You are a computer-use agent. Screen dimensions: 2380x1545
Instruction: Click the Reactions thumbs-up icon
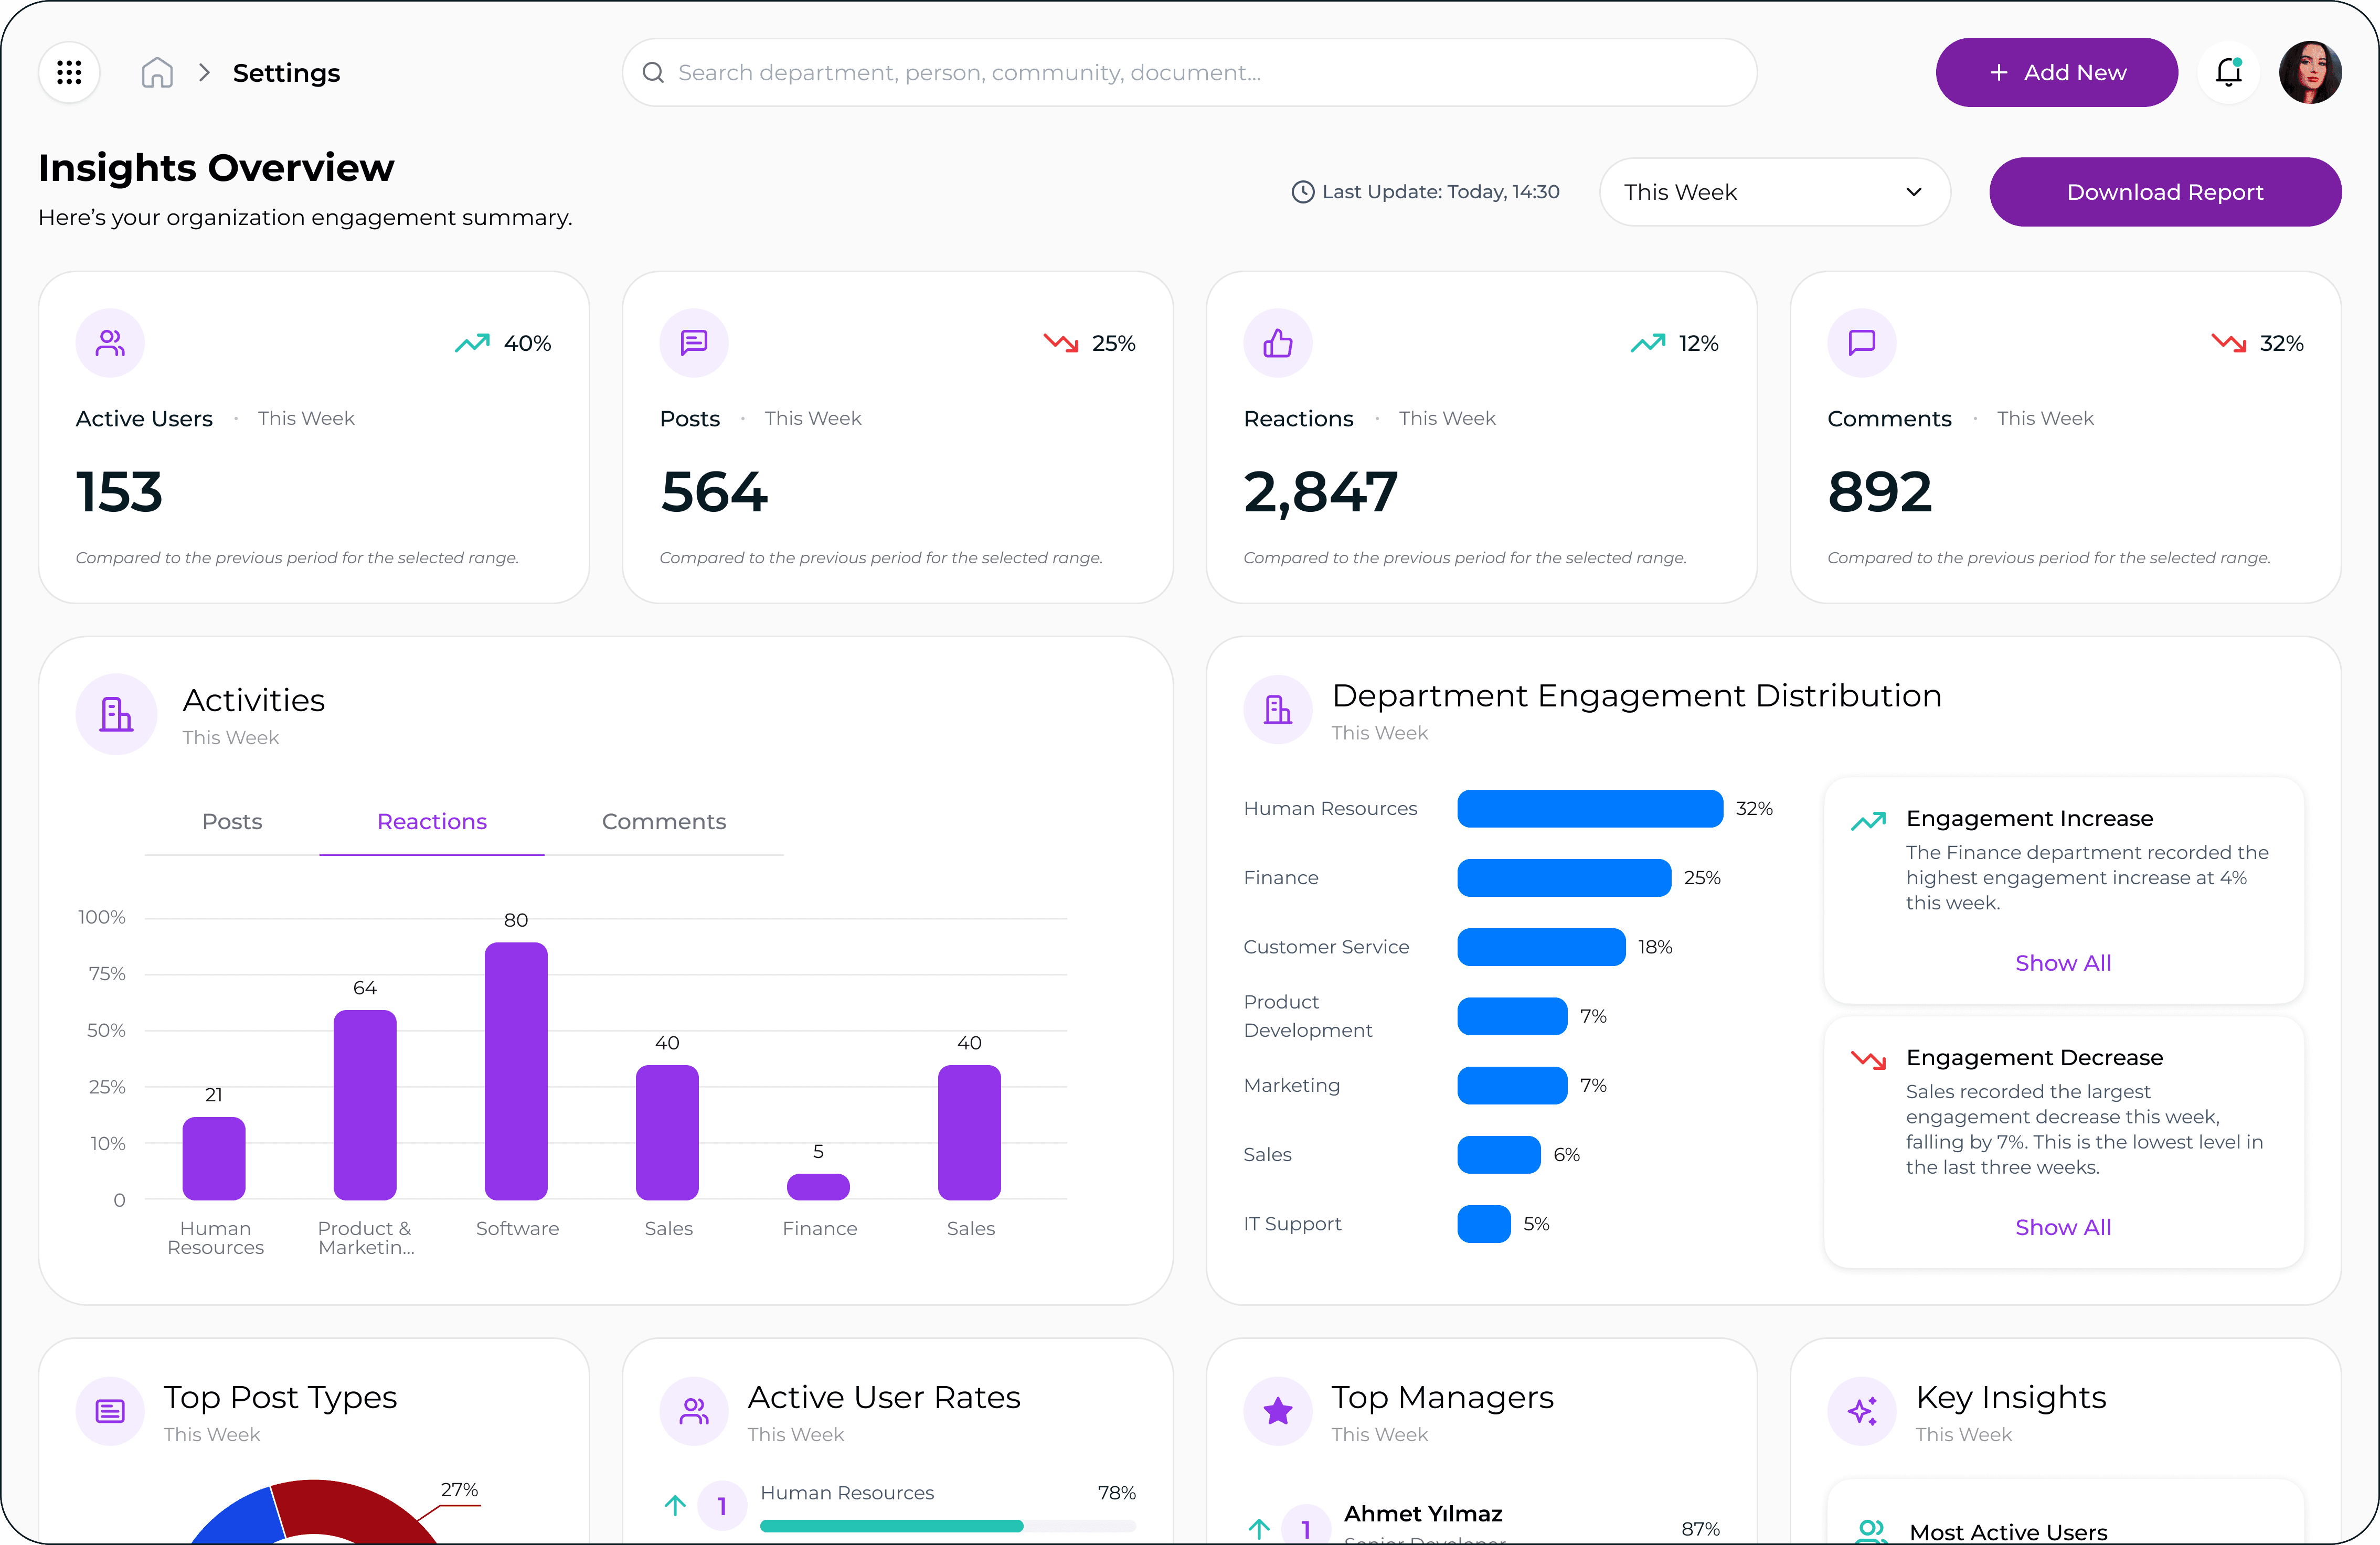pyautogui.click(x=1277, y=343)
